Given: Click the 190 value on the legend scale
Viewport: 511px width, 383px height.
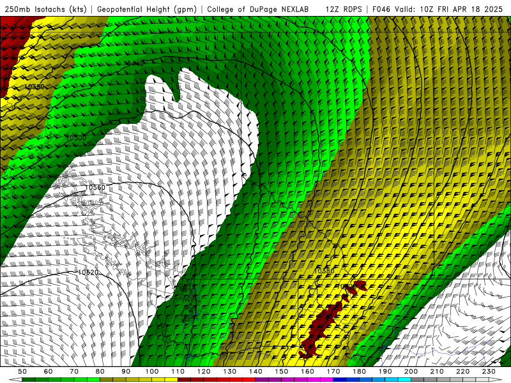Looking at the screenshot, I should point(385,372).
